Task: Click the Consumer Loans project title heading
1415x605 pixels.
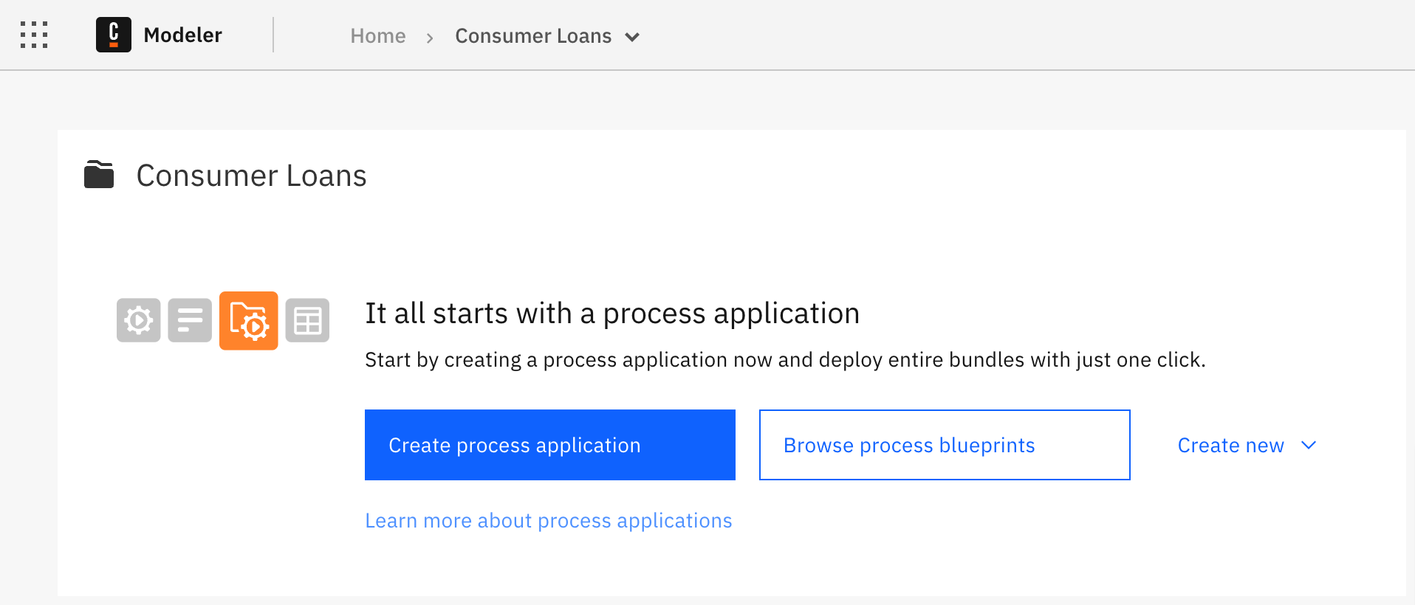Action: [251, 176]
